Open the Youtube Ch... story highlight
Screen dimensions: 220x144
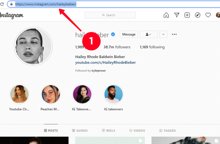click(x=19, y=94)
